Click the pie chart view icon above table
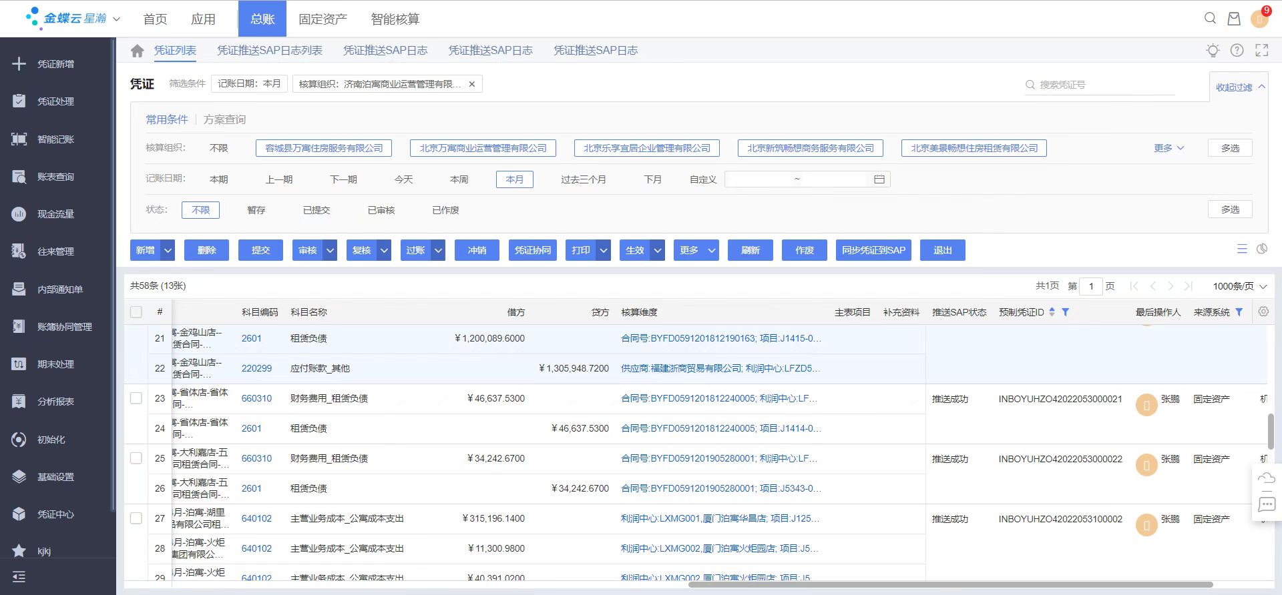The width and height of the screenshot is (1282, 595). (1262, 249)
